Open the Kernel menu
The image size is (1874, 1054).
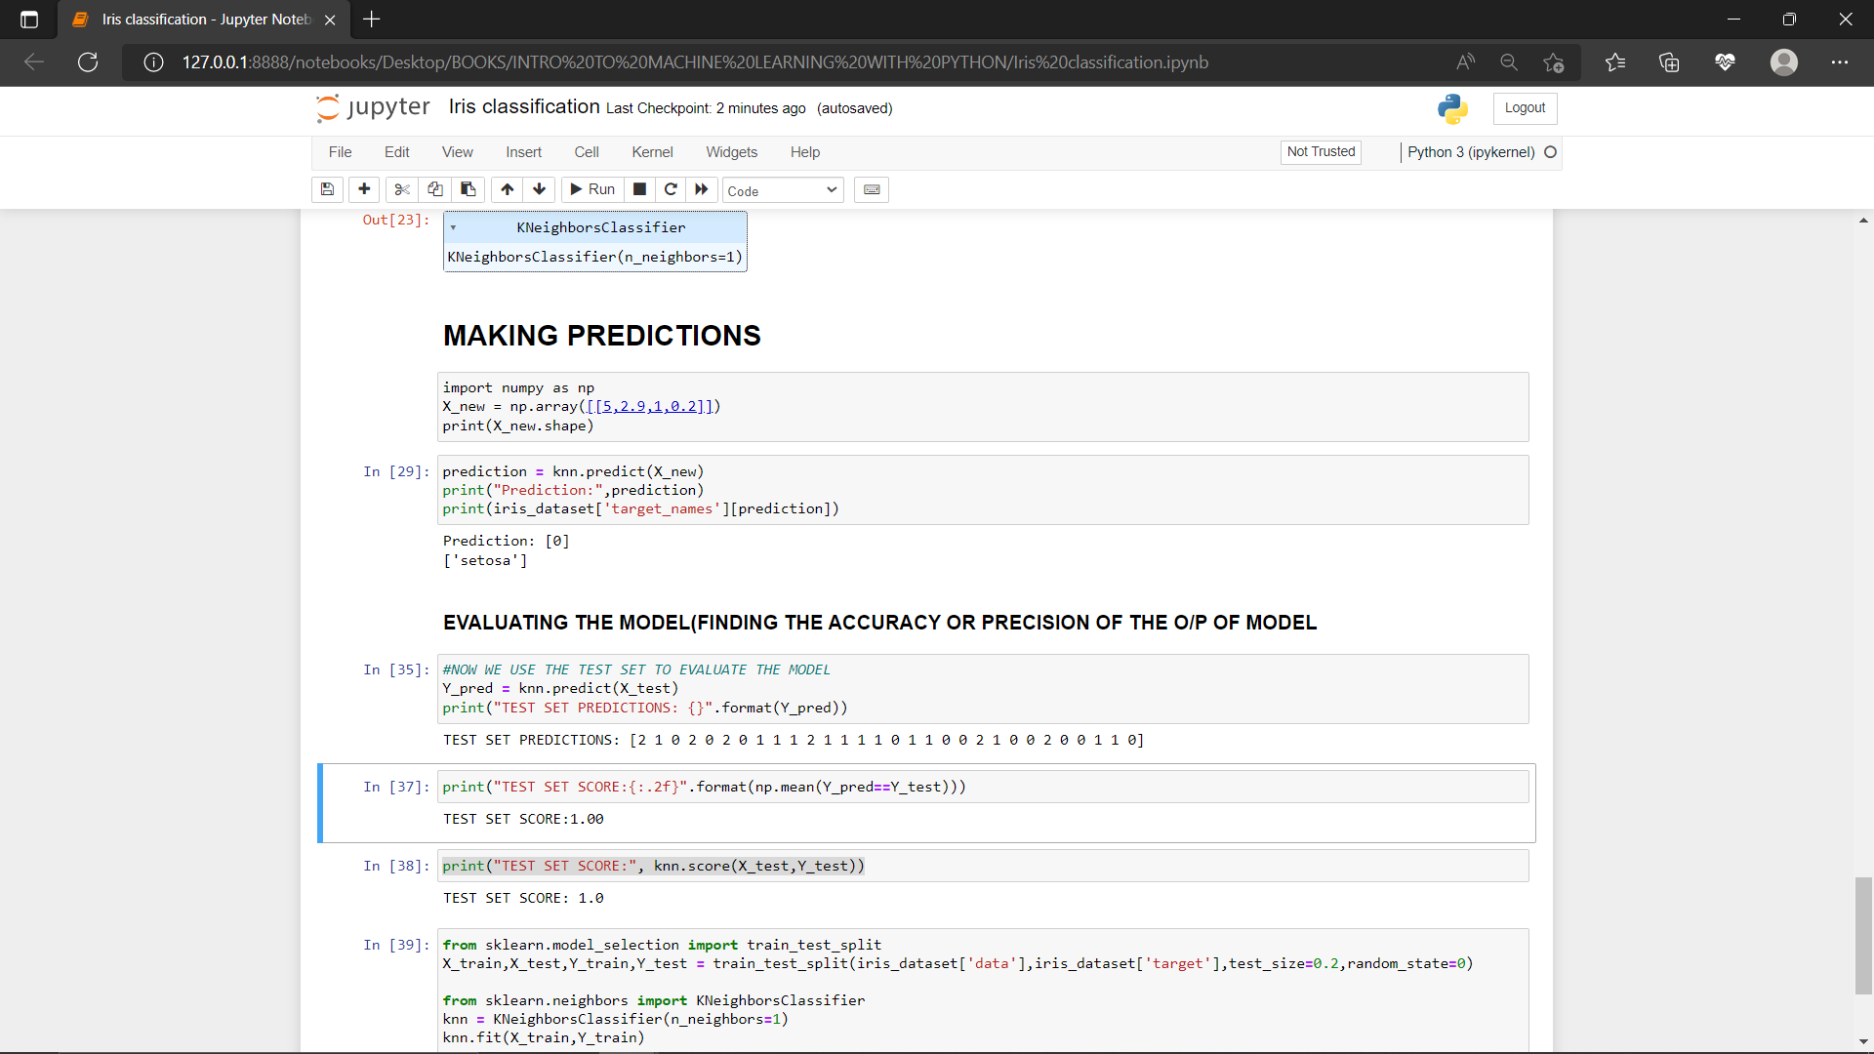coord(652,152)
